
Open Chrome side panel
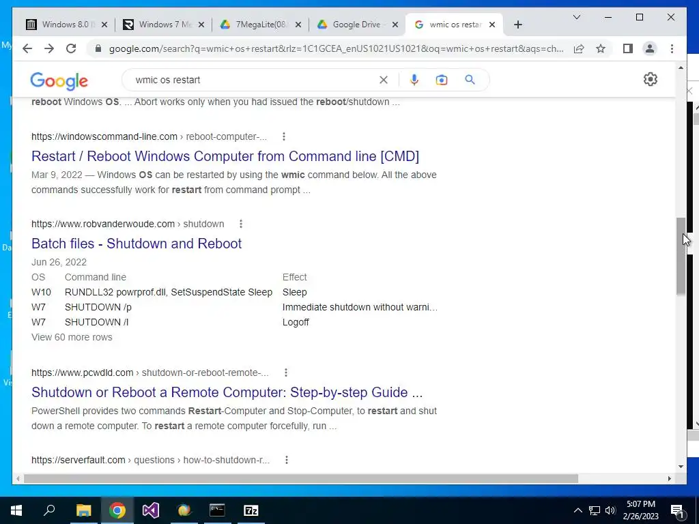click(628, 48)
